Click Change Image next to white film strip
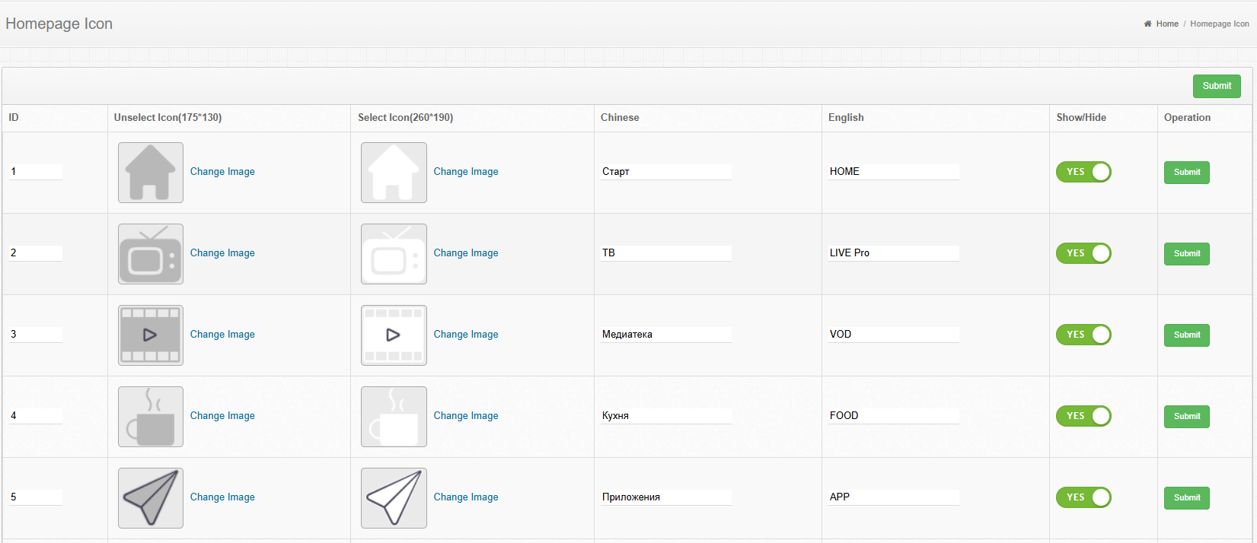1257x543 pixels. pyautogui.click(x=466, y=335)
